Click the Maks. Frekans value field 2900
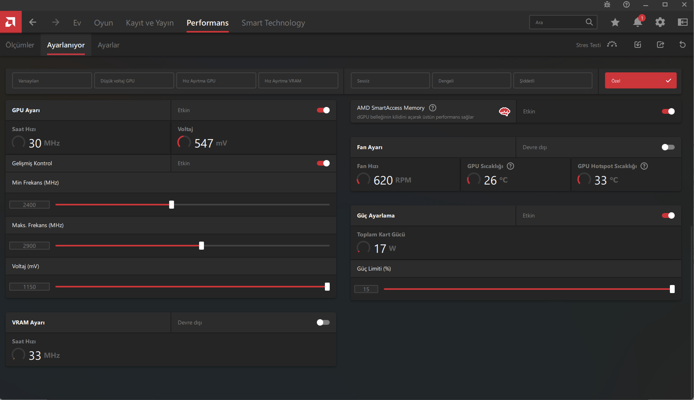Viewport: 694px width, 400px height. 29,246
